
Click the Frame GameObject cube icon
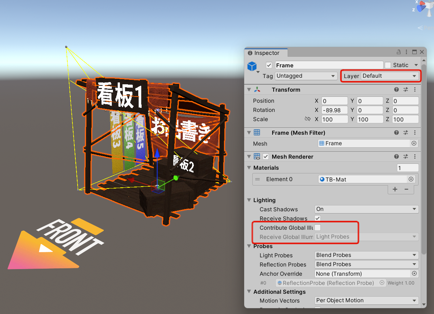coord(252,66)
